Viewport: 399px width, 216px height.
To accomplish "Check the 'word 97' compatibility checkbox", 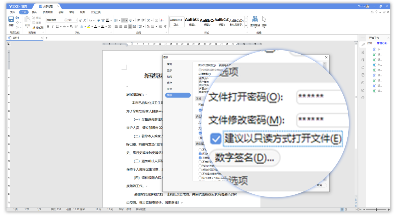I will tap(200, 178).
